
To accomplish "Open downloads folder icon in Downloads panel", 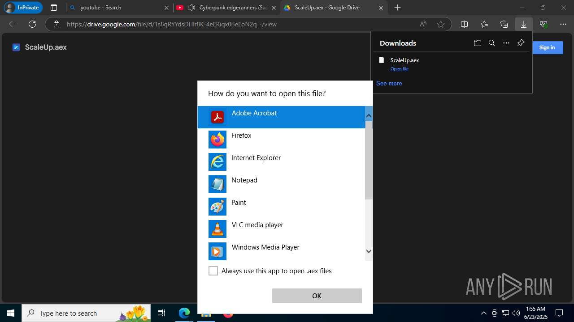I will pos(478,43).
